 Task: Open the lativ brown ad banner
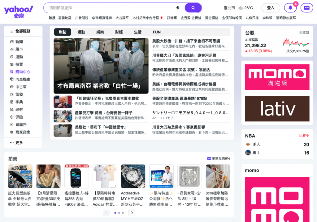click(277, 109)
